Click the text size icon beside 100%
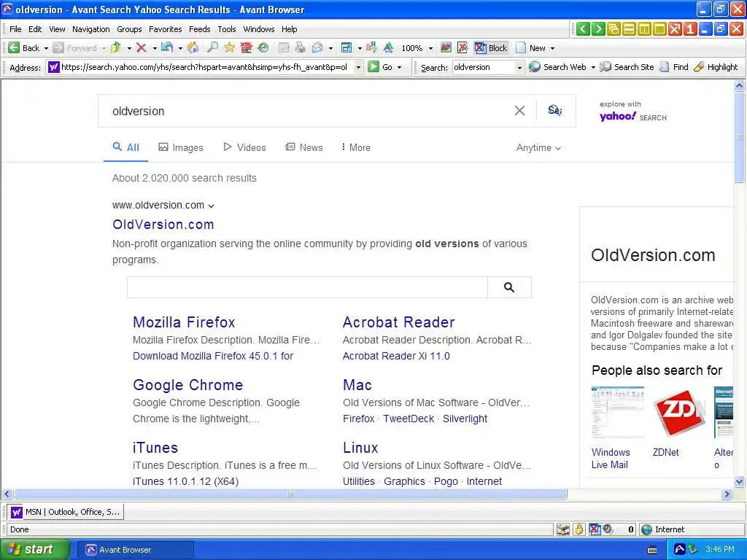This screenshot has width=747, height=560. pyautogui.click(x=389, y=47)
